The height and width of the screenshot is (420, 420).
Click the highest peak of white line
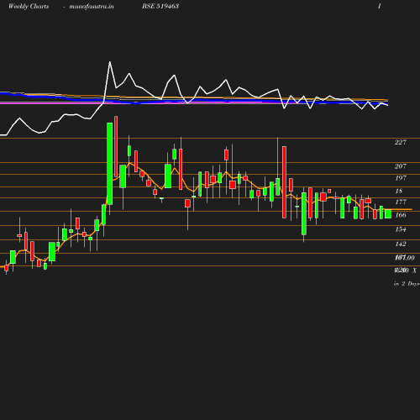click(x=109, y=62)
